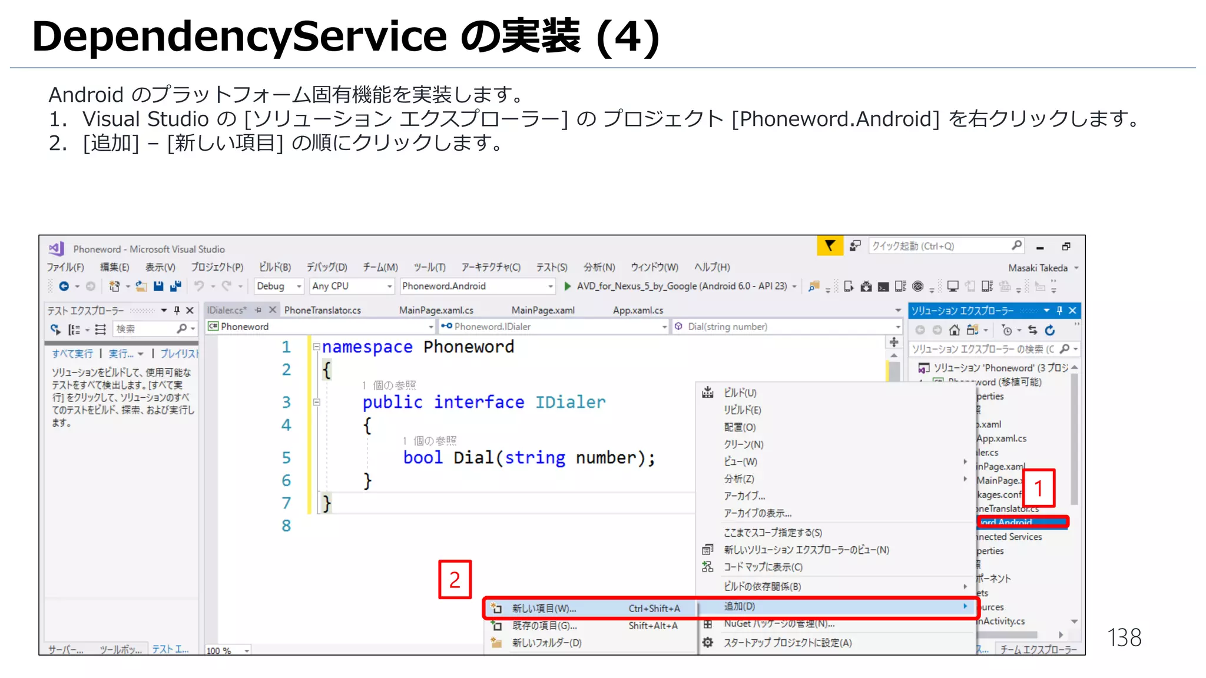Open the Android device deploy icon
Screen dimensions: 1206x678
pyautogui.click(x=849, y=287)
